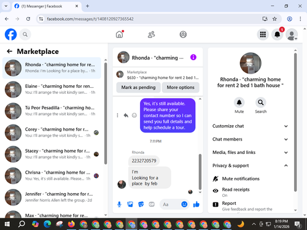Open the account profile picture menu
This screenshot has width=307, height=230.
(292, 34)
